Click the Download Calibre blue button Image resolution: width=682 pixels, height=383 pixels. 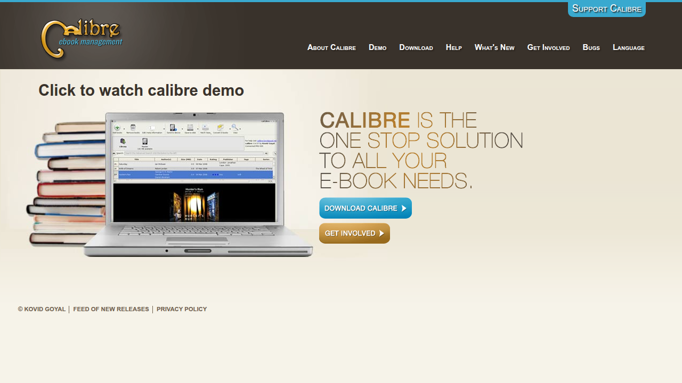[366, 208]
